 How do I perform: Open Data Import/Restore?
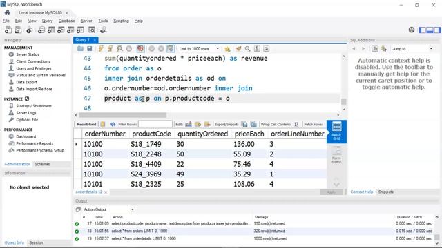34,89
